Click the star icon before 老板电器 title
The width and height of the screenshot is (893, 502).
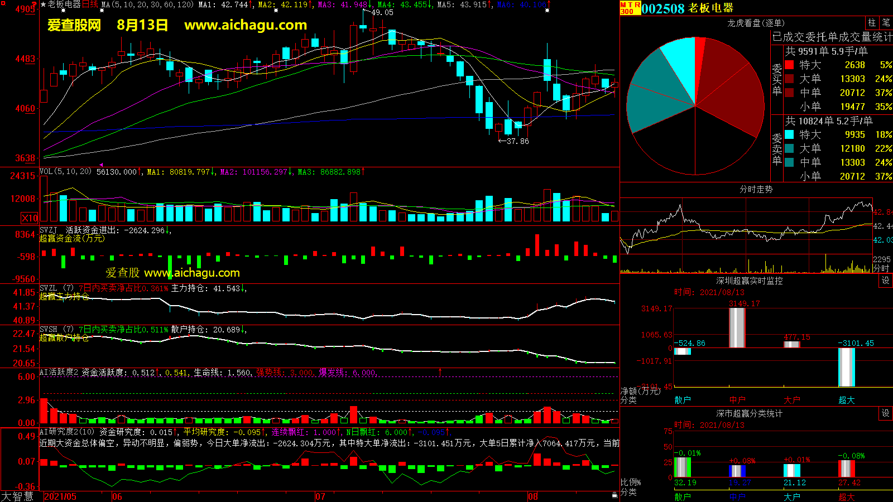pos(43,4)
